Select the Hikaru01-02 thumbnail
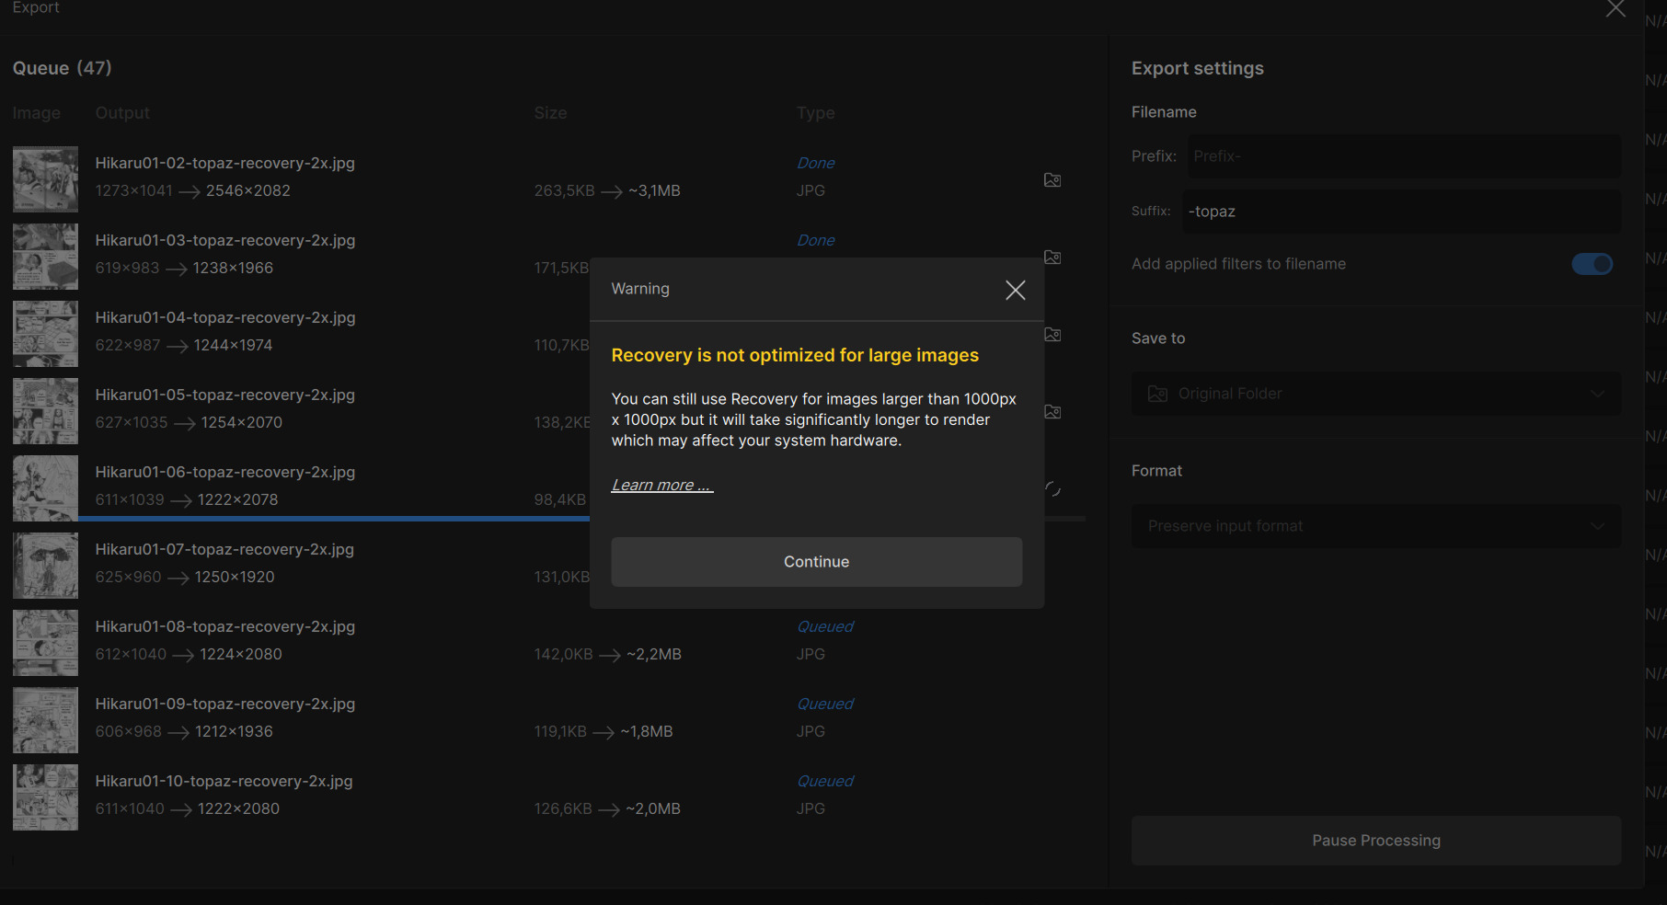 tap(45, 179)
